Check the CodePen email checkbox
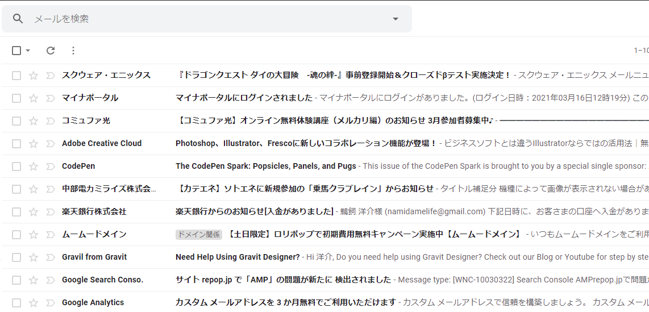Viewport: 649px width, 312px height. click(x=16, y=167)
